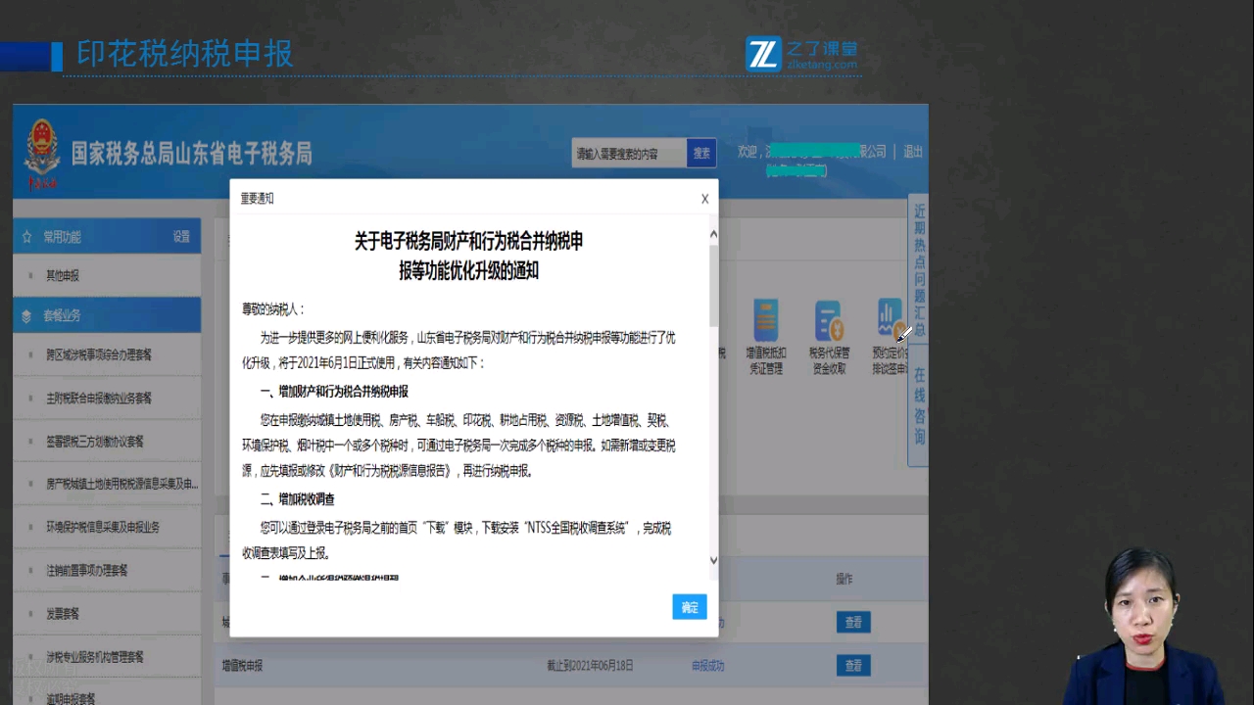Click the national emblem logo of the tax bureau
Image resolution: width=1254 pixels, height=705 pixels.
[x=41, y=153]
